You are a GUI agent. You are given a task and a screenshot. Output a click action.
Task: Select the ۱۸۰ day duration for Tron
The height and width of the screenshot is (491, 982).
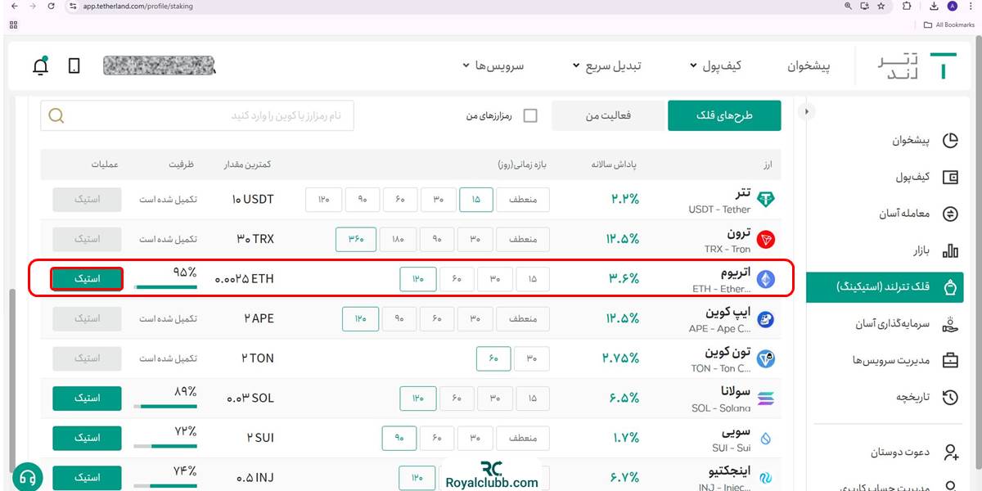pos(399,239)
